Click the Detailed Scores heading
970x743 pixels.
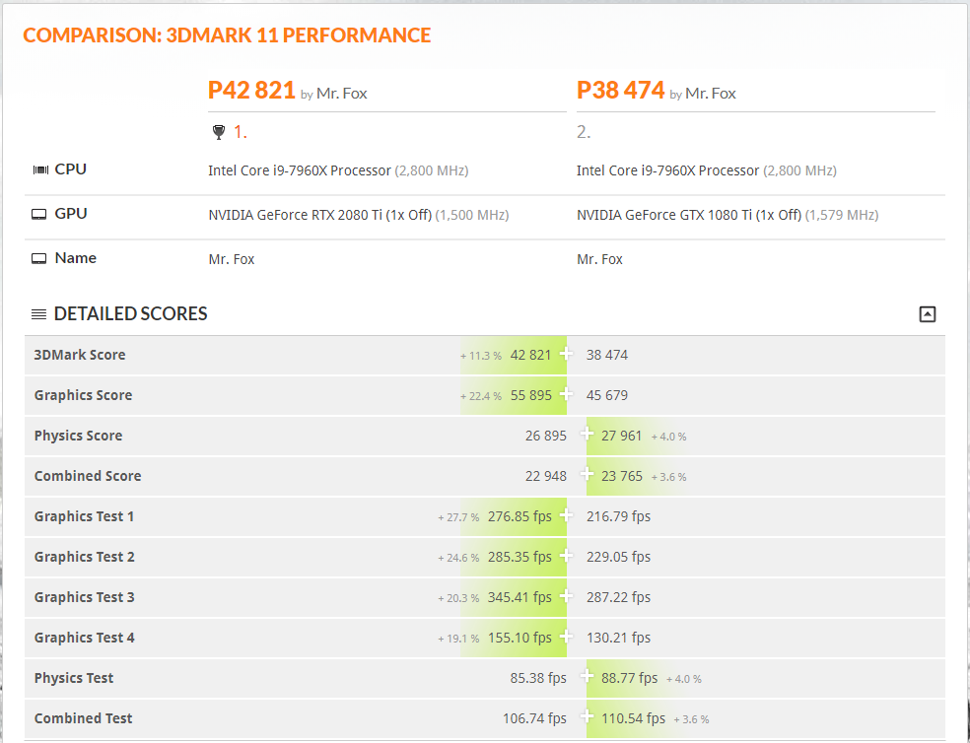(x=130, y=314)
